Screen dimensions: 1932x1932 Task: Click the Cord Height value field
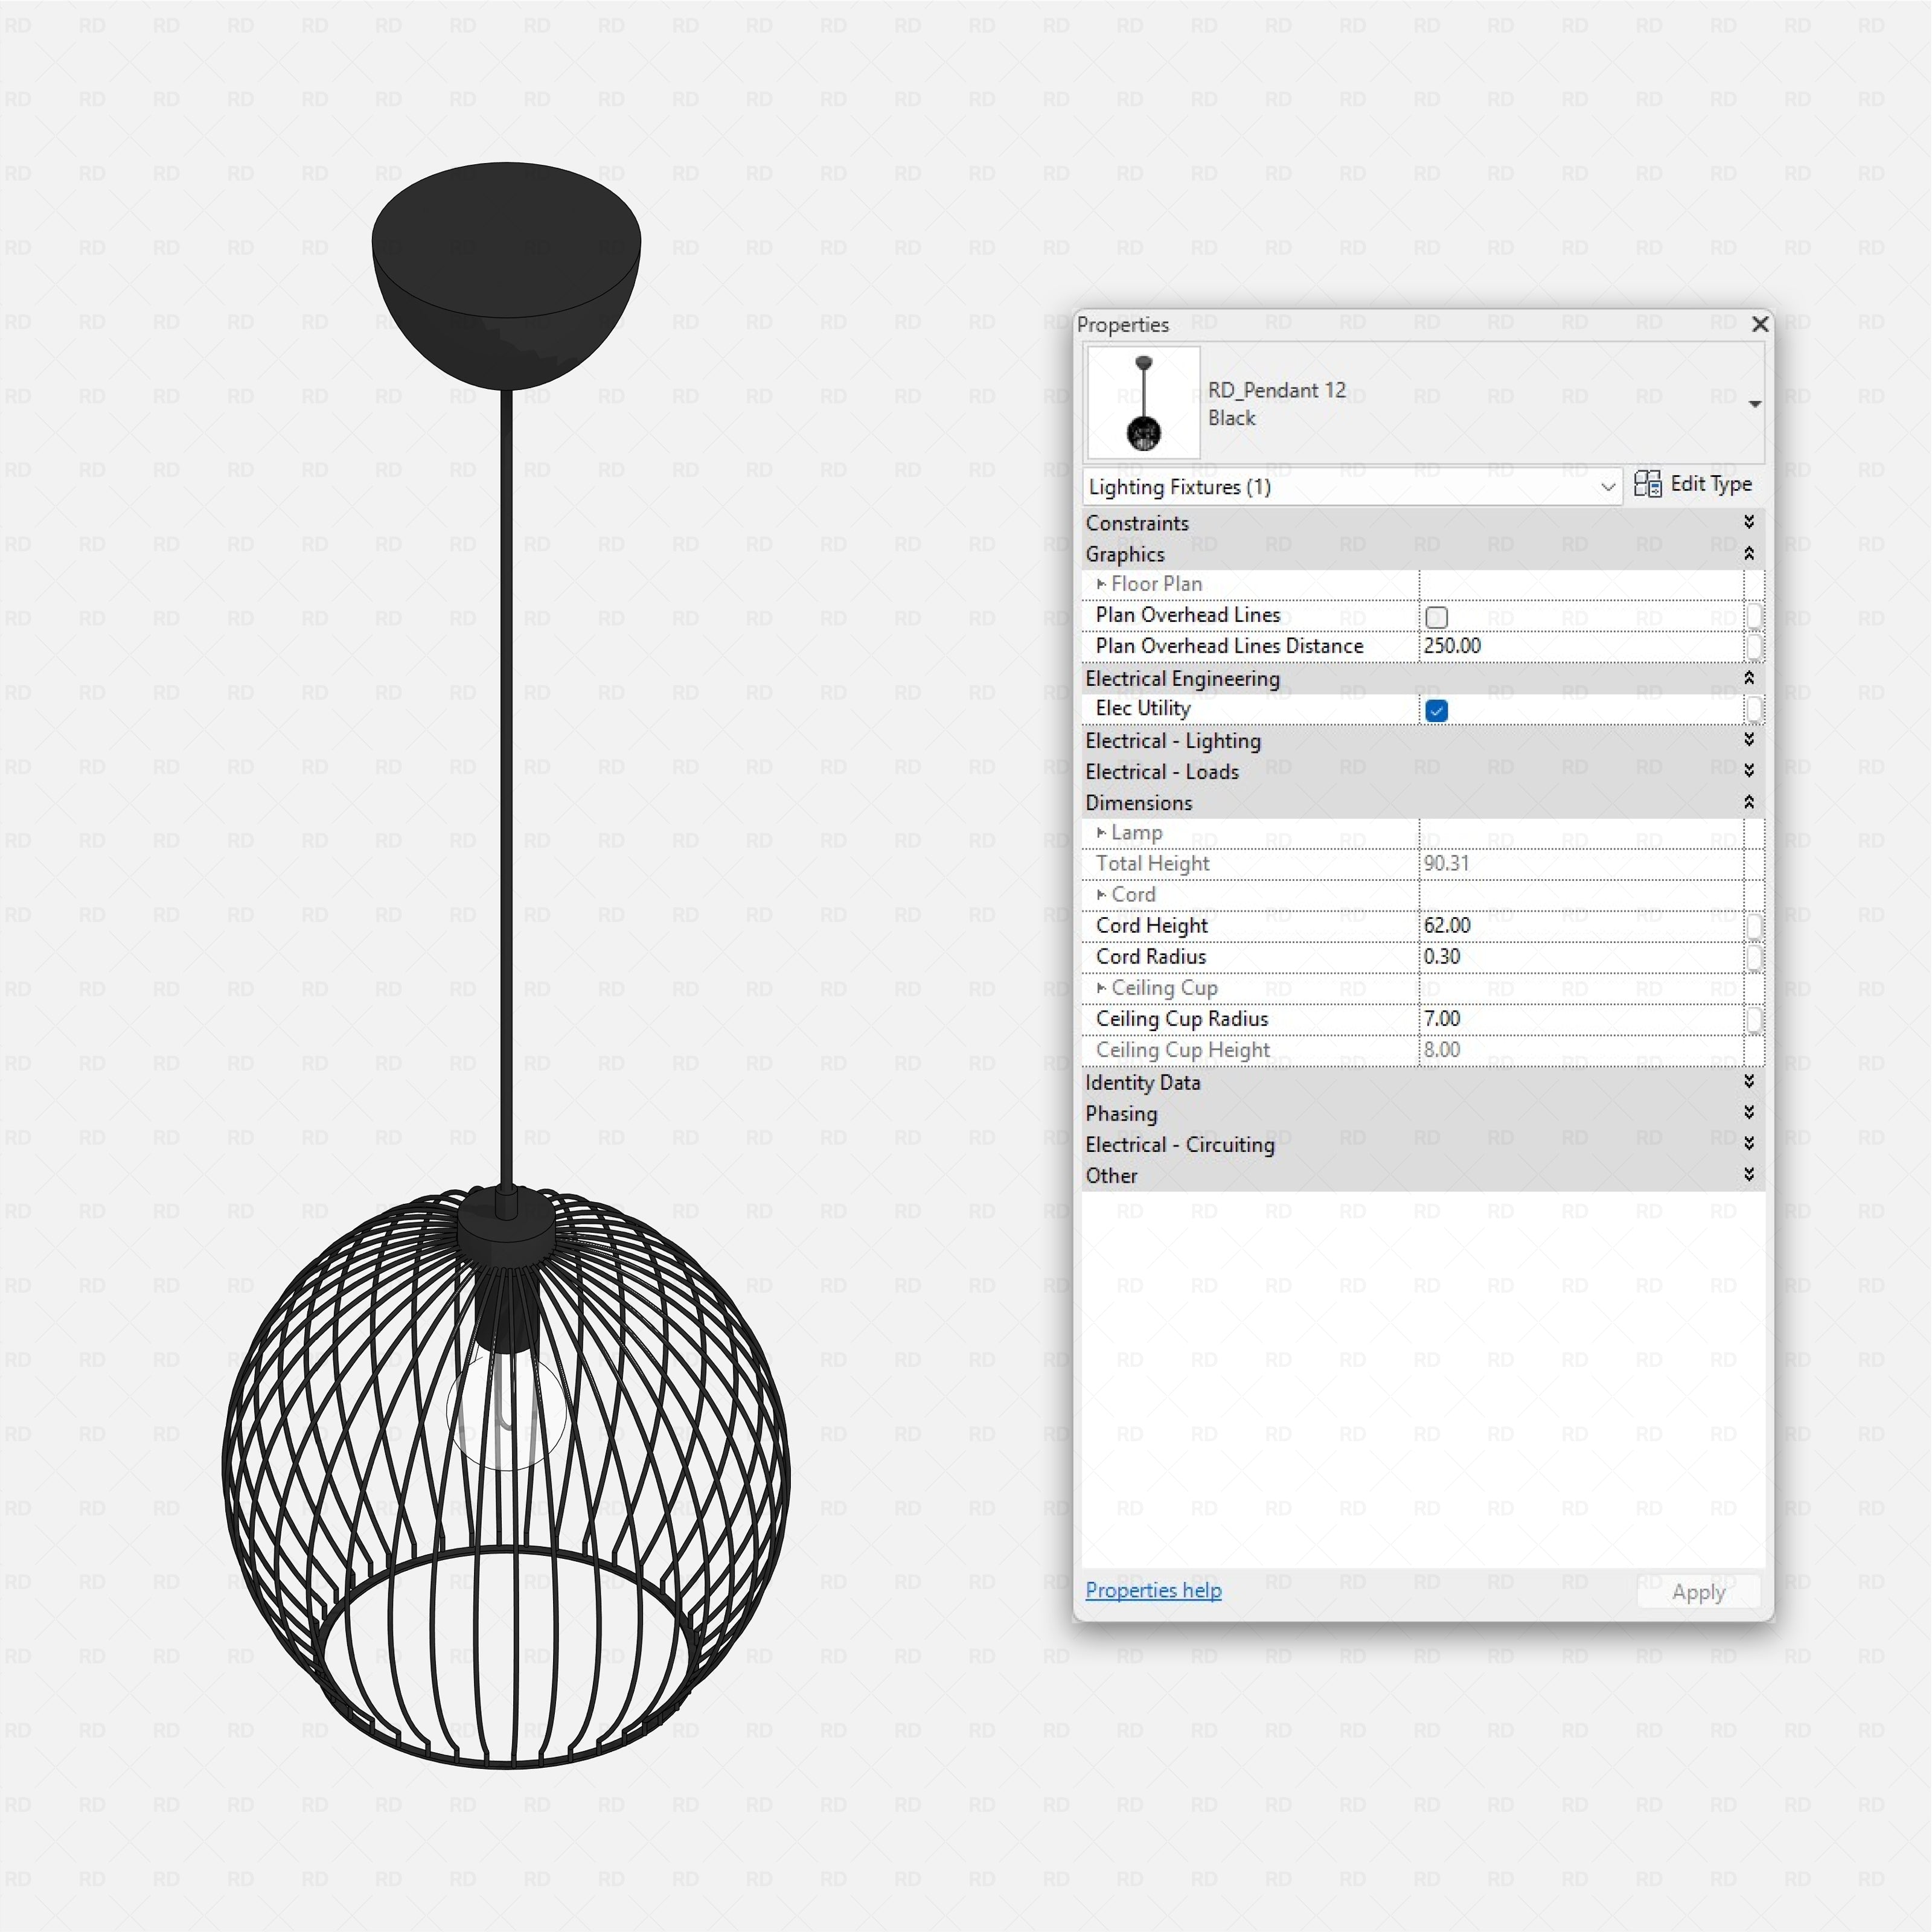pos(1581,926)
